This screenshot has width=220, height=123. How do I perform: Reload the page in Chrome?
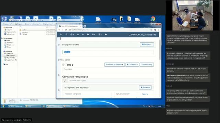click(x=66, y=30)
